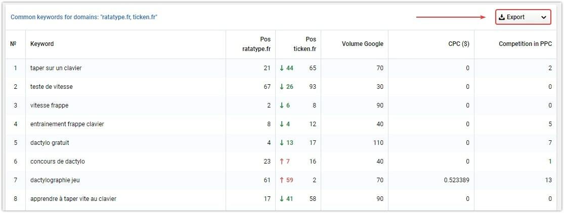
Task: Open keyword dactylographie jeu
Action: tap(55, 180)
